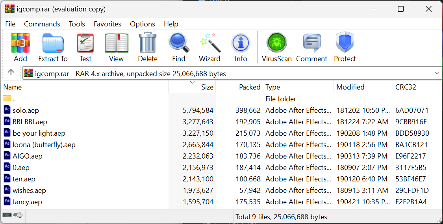Sort by the CRC32 column header
Viewport: 443px width, 224px height.
point(413,87)
